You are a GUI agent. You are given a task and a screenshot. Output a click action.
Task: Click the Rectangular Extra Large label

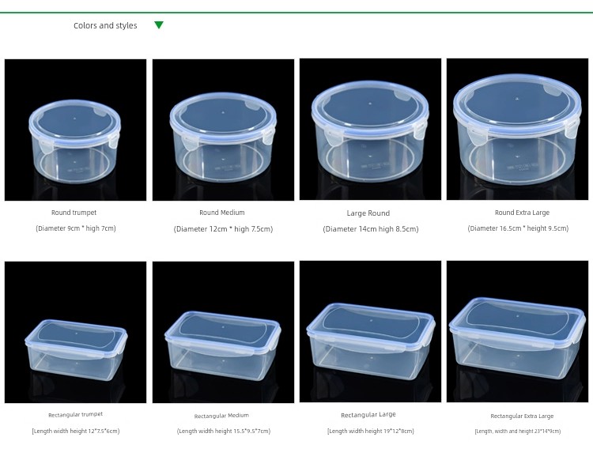pos(522,416)
